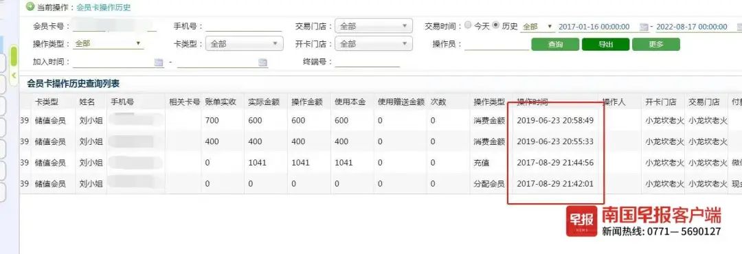The image size is (742, 254).
Task: Click the 更多 button
Action: click(x=656, y=45)
